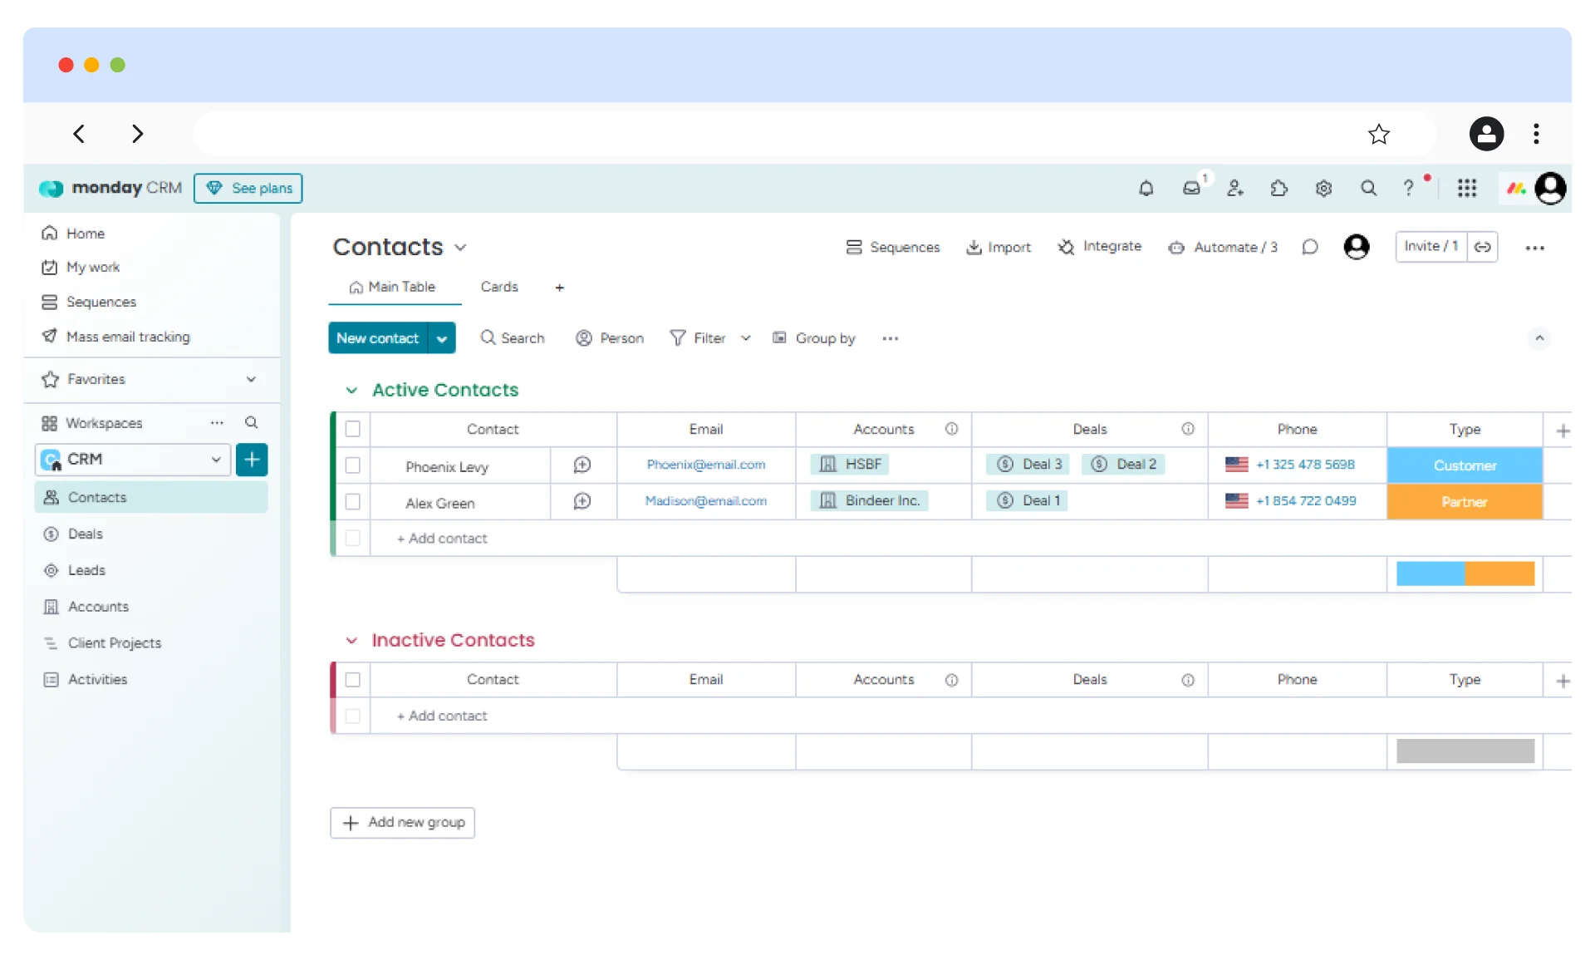The width and height of the screenshot is (1595, 955).
Task: Click the orange Partner type label
Action: [1465, 502]
